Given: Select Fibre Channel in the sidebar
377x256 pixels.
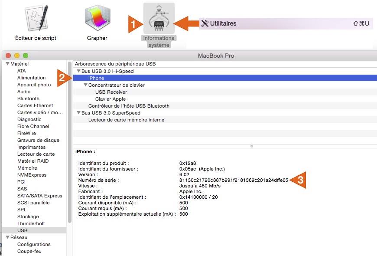Looking at the screenshot, I should 33,126.
